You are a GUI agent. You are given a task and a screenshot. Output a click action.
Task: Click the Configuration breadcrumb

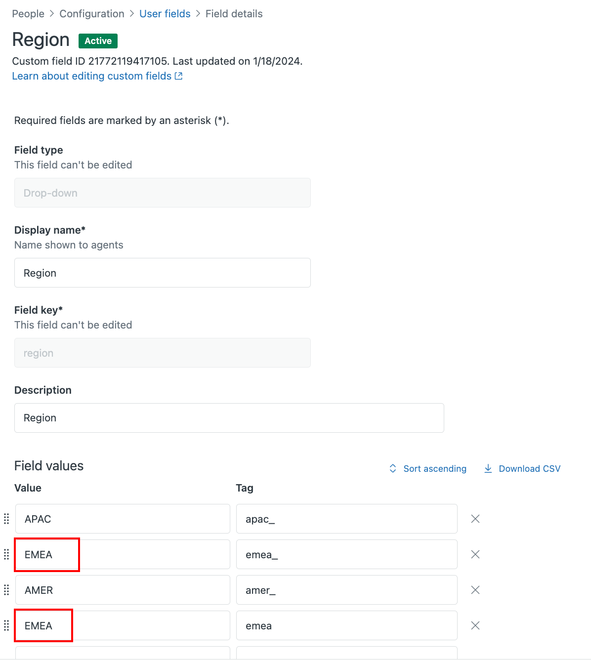[x=92, y=14]
